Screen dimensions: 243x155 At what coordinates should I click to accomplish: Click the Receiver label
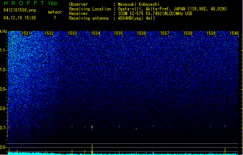pos(78,14)
